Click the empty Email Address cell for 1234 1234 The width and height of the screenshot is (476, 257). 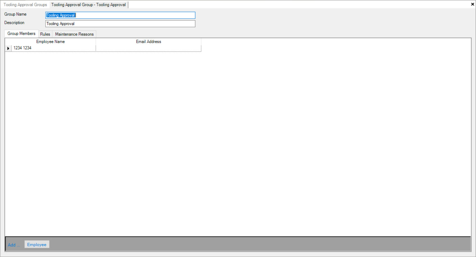click(x=148, y=48)
